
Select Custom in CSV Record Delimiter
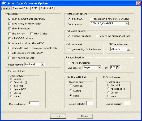tap(71, 91)
